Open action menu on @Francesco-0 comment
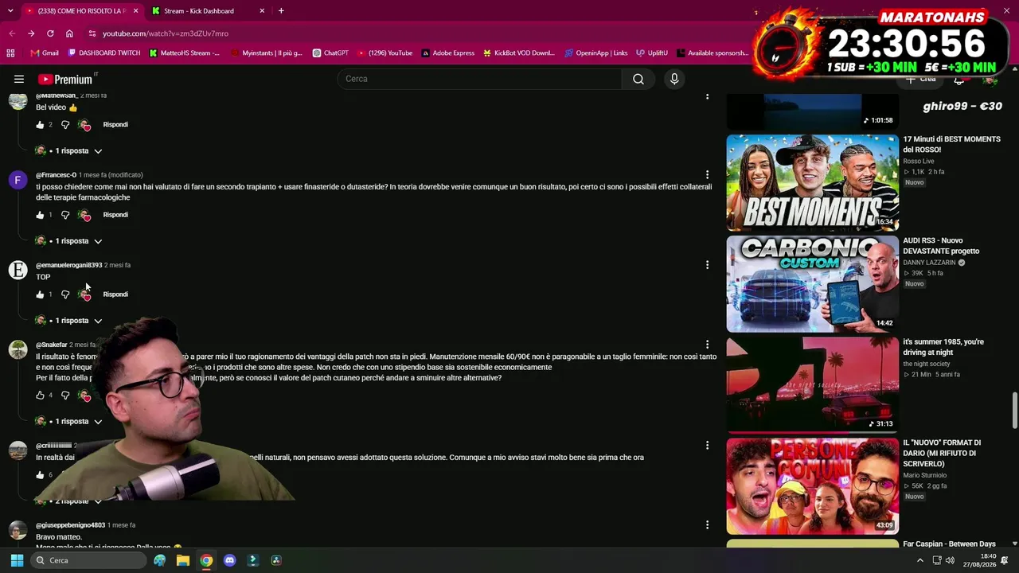Screen dimensions: 1019x573 [707, 175]
